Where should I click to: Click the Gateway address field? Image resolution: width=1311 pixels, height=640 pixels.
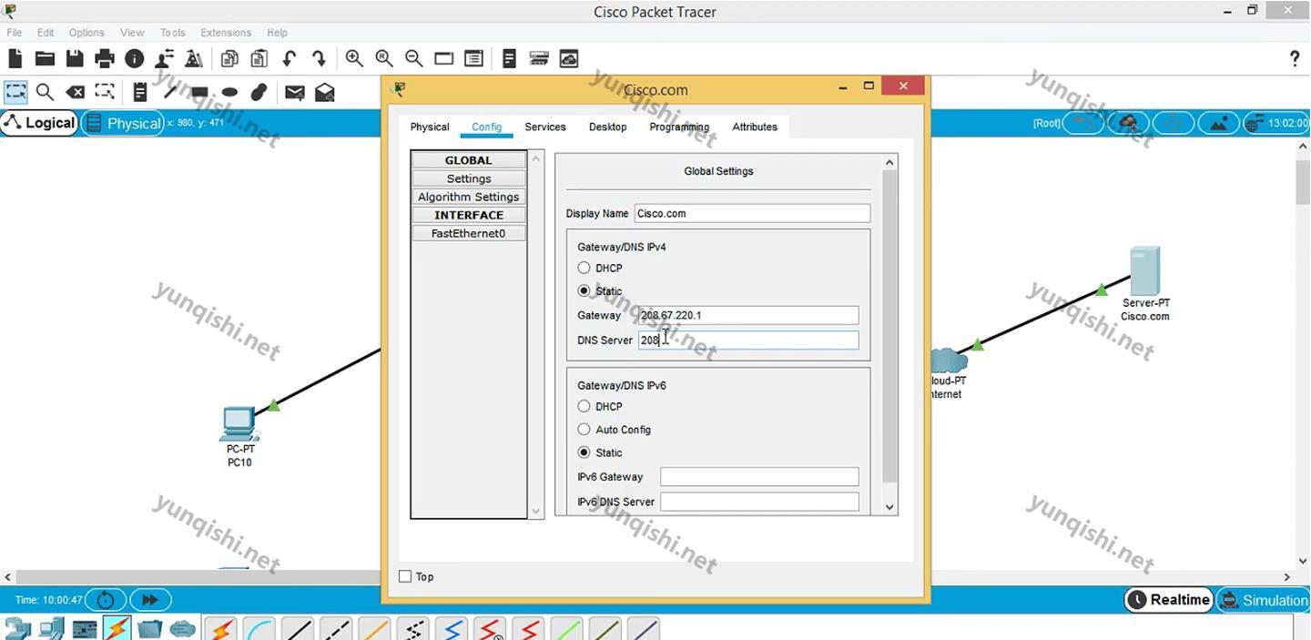(x=748, y=315)
